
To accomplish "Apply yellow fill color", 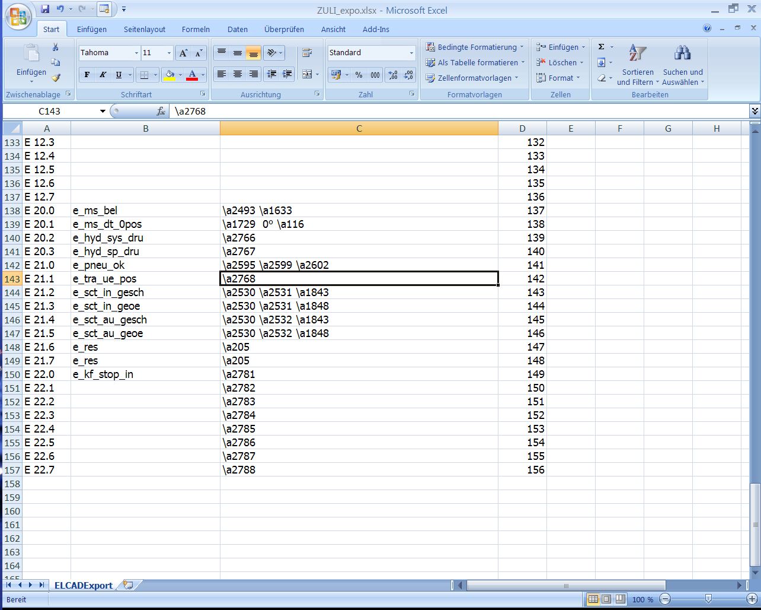I will click(x=170, y=75).
